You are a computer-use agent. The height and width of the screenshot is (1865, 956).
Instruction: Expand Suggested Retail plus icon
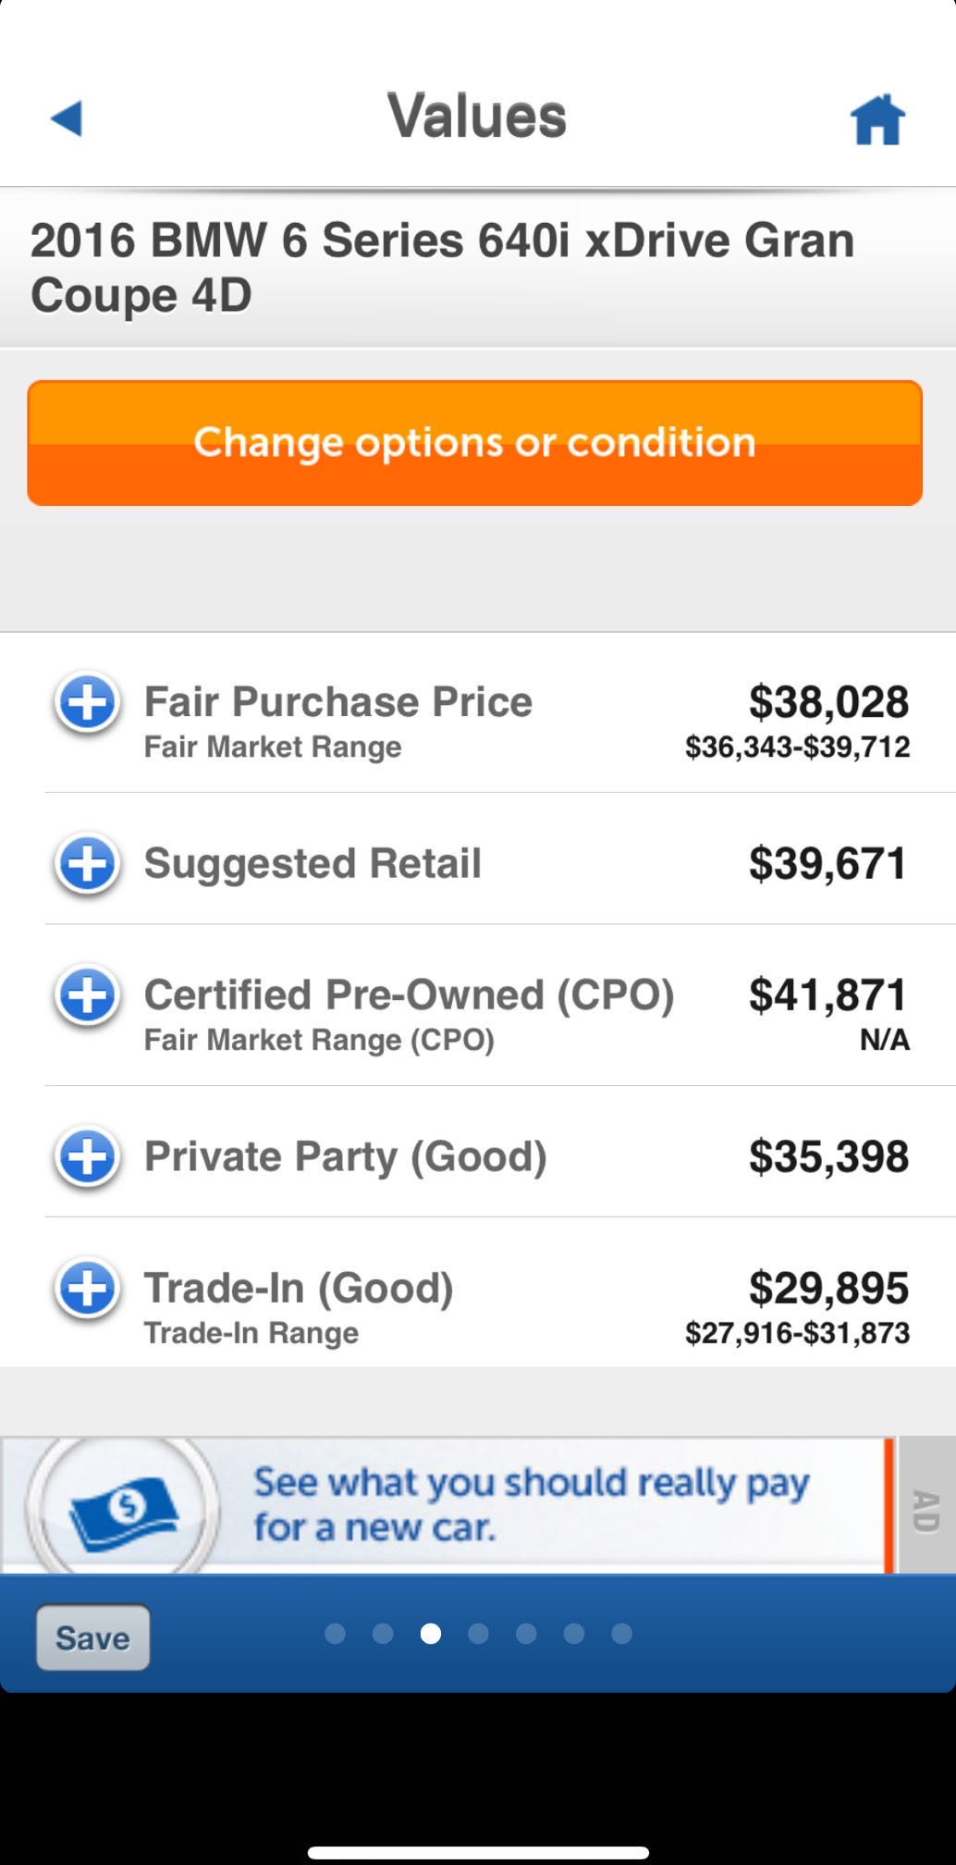click(x=87, y=864)
